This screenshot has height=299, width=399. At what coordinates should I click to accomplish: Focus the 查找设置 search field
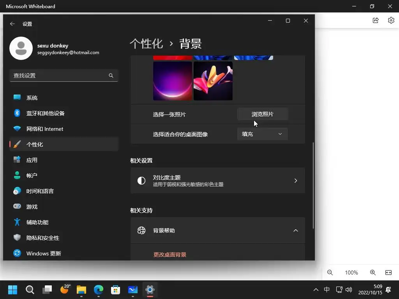[64, 76]
